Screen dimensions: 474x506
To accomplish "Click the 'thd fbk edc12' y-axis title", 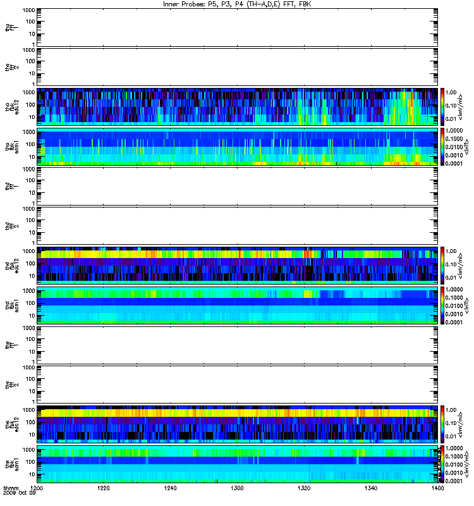I will [x=12, y=265].
